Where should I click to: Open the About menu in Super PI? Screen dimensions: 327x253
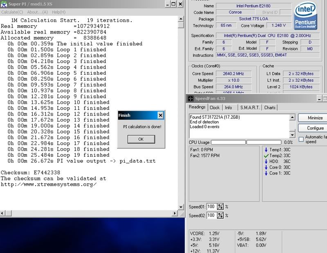coord(38,12)
